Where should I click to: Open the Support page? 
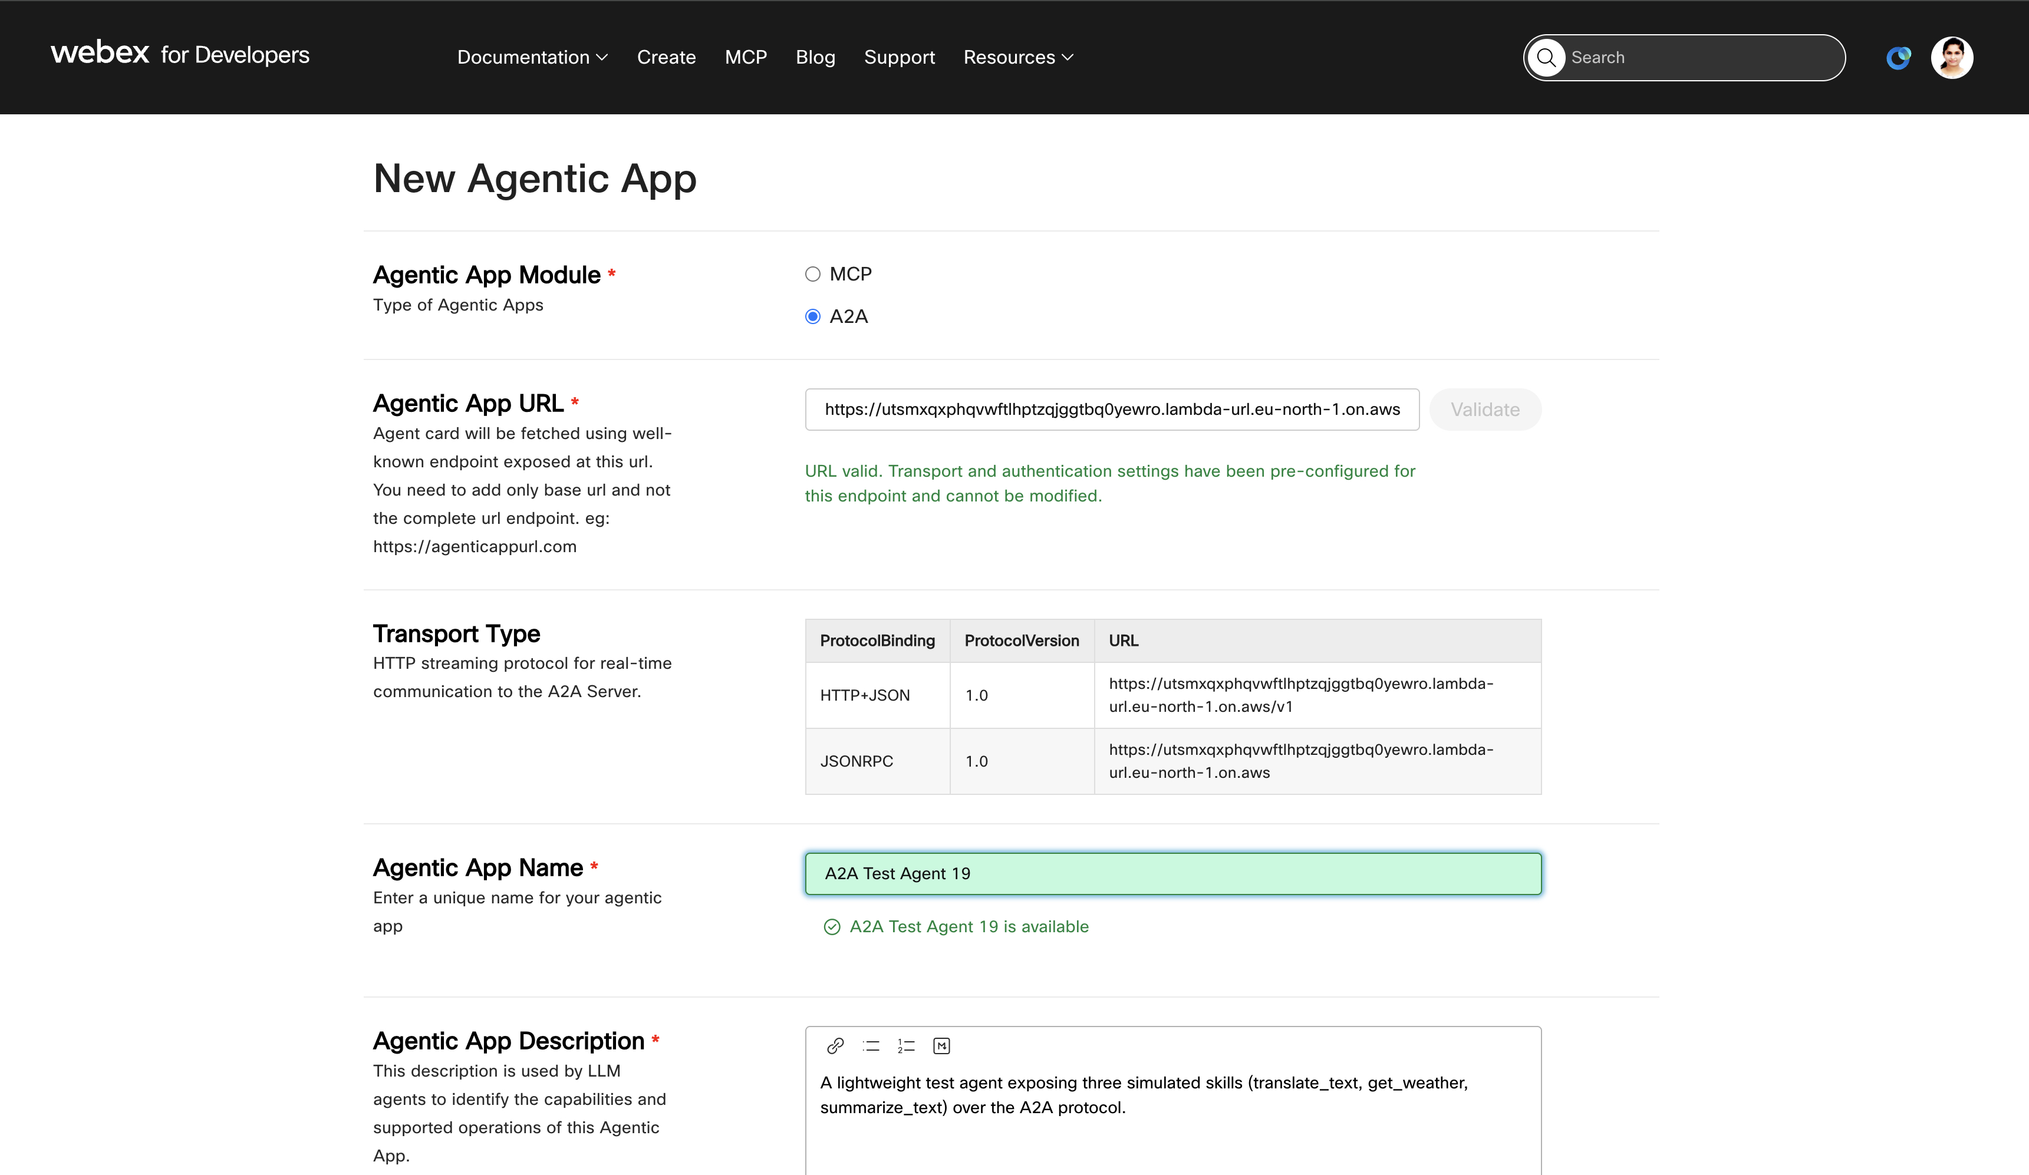click(900, 57)
